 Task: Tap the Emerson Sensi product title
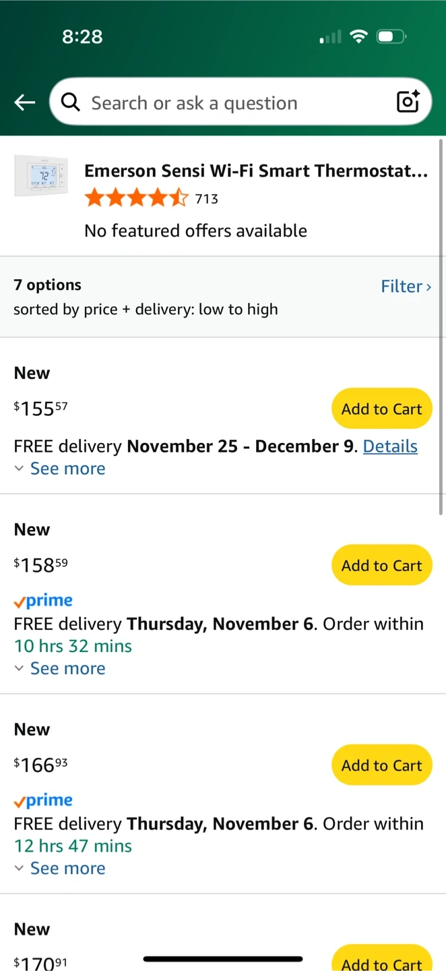point(256,171)
